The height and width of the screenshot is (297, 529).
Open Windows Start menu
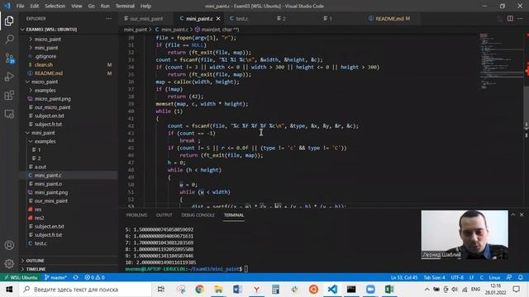9,290
